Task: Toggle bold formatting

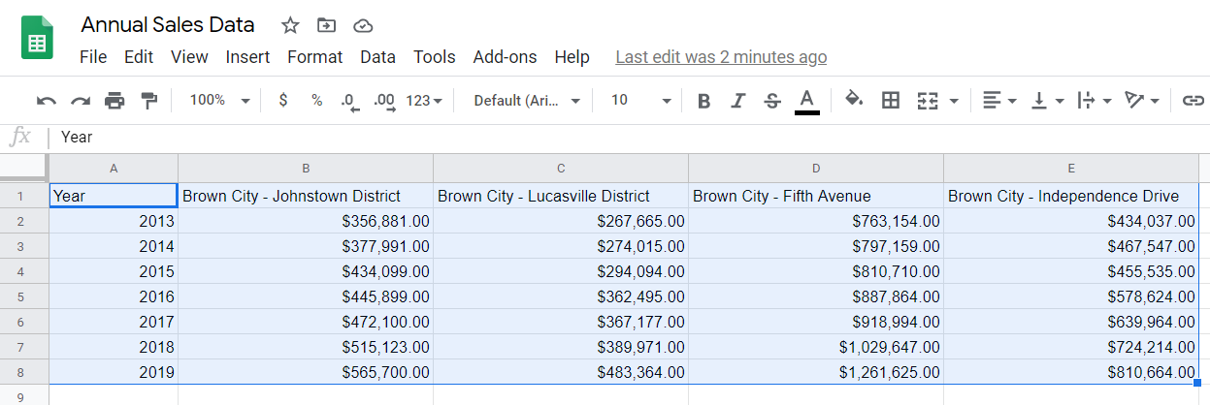Action: coord(704,101)
